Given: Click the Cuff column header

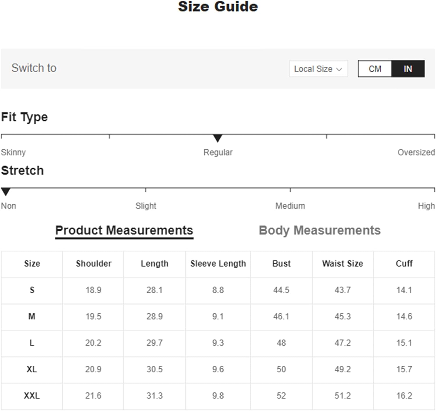Looking at the screenshot, I should pos(404,264).
